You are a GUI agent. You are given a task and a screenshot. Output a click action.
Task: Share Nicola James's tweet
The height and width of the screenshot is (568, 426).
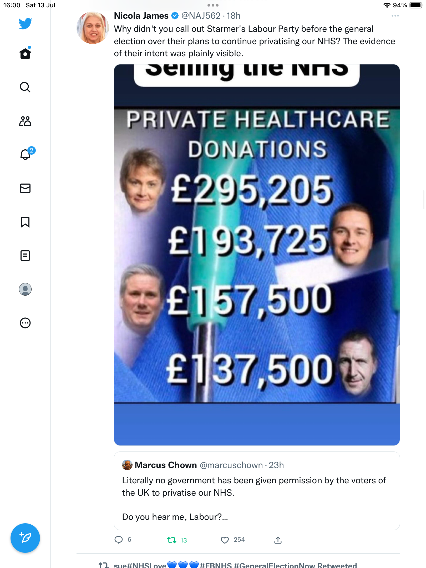click(278, 540)
